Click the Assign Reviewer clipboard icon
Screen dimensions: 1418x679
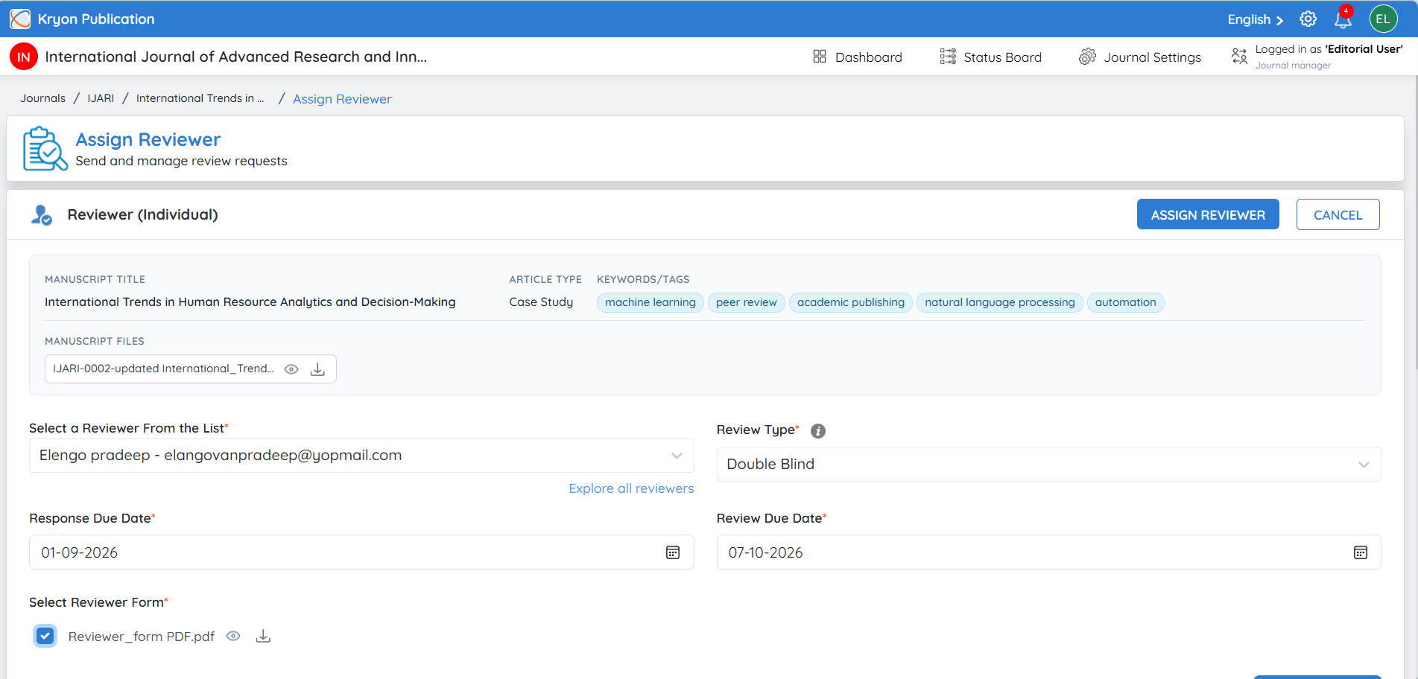[x=45, y=148]
